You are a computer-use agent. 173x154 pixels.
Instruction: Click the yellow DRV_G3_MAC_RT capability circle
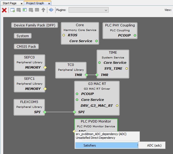pyautogui.click(x=117, y=106)
